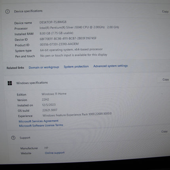Screen dimensions: 170x170
Task: Open the Online support website link
Action: [55, 153]
